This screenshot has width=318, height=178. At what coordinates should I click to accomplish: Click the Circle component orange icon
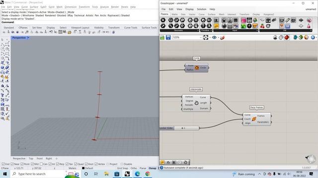197,68
